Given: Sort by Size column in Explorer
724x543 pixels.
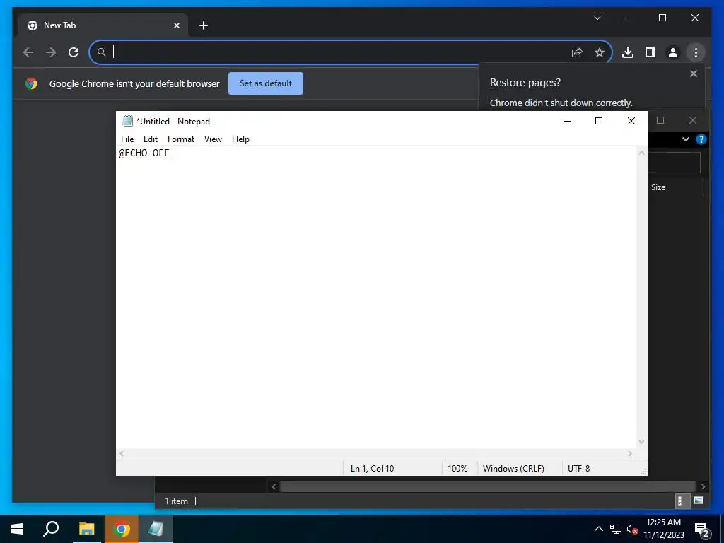Looking at the screenshot, I should 658,187.
